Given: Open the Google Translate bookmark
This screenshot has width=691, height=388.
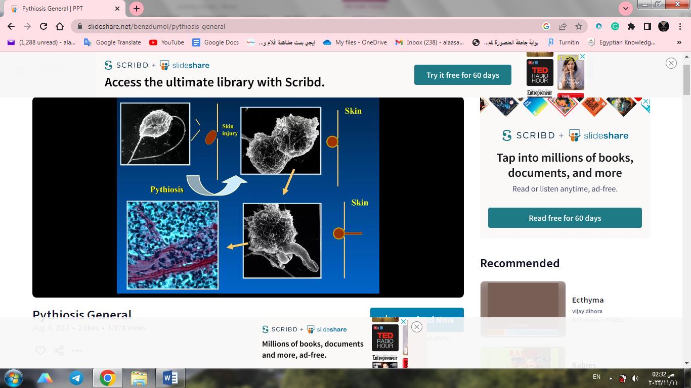Looking at the screenshot, I should point(112,42).
